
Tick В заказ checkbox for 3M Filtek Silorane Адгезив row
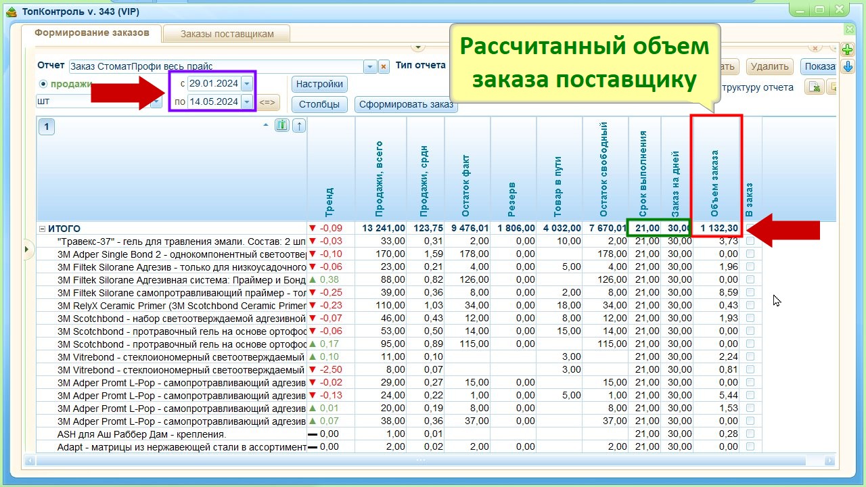point(750,266)
